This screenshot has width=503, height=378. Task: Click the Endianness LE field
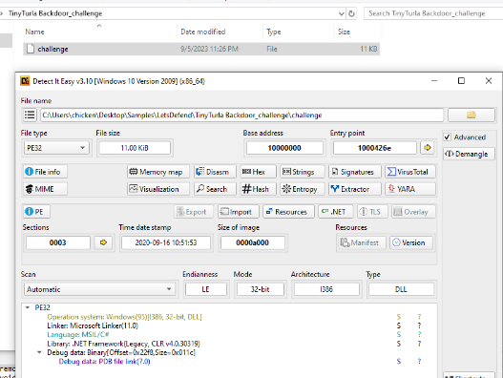pos(205,289)
